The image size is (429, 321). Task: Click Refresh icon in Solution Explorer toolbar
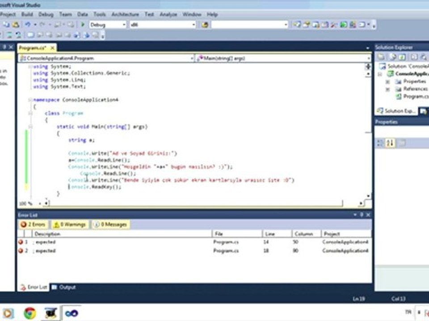click(x=402, y=57)
